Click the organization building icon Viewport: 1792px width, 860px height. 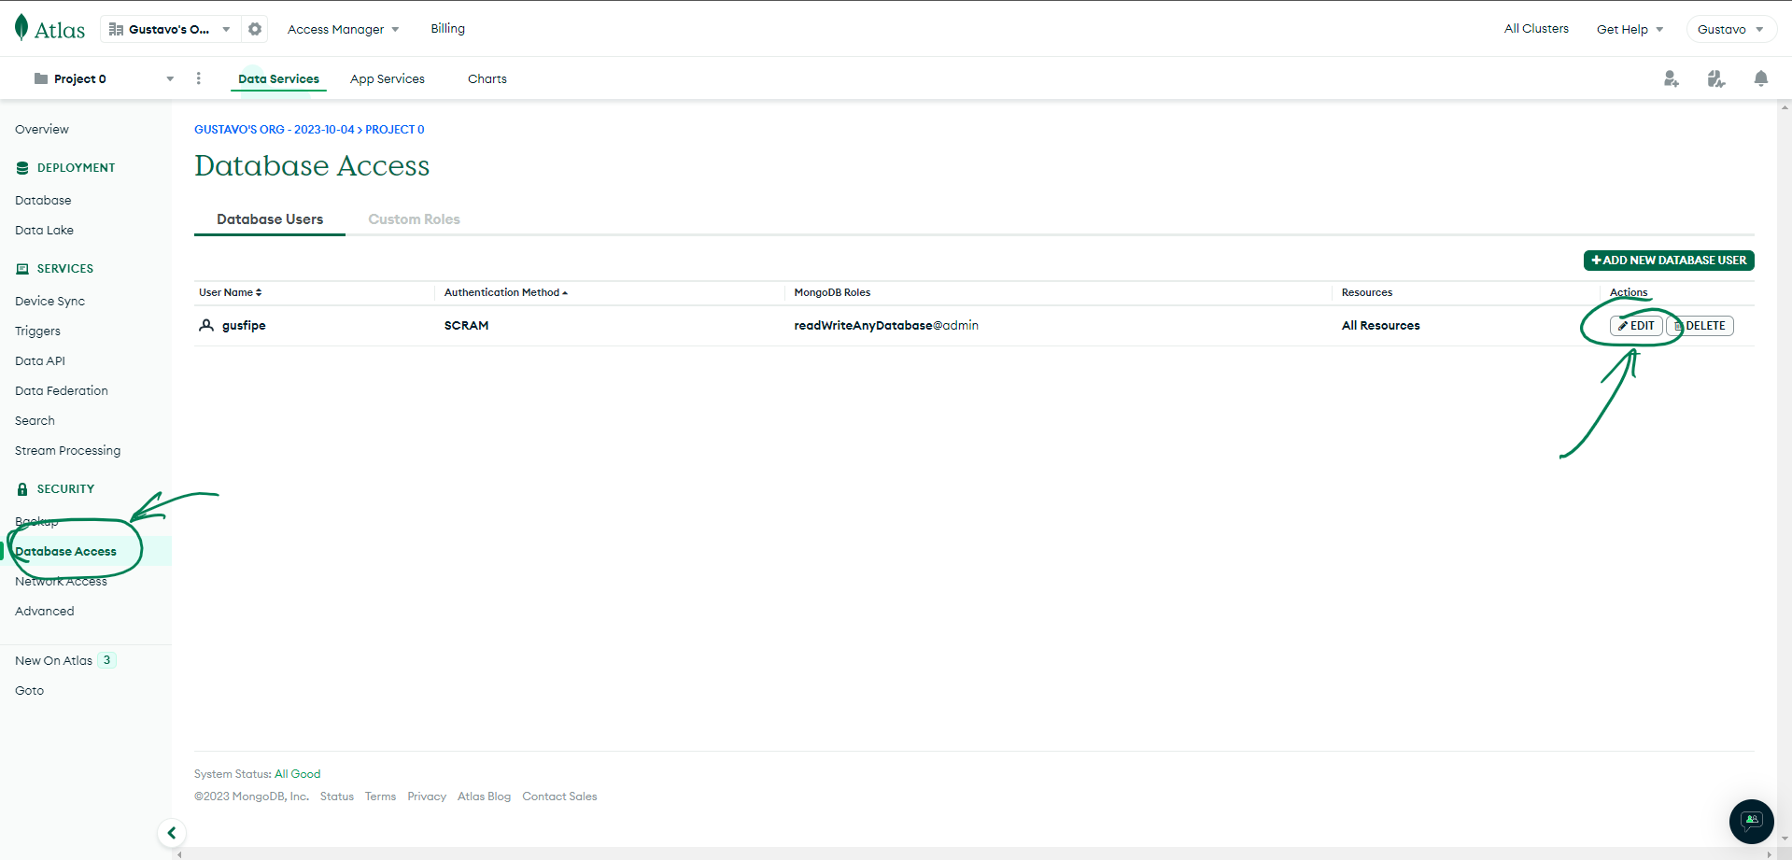pyautogui.click(x=117, y=29)
